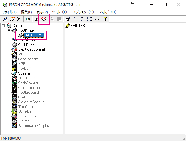Click the LineDisplay tree icon
The width and height of the screenshot is (186, 141).
point(15,40)
